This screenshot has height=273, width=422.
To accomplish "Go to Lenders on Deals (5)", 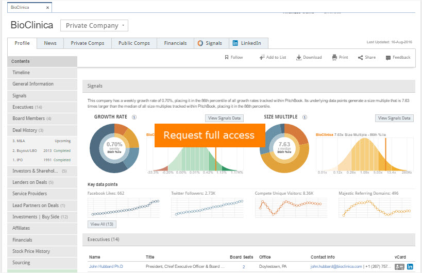I will [x=42, y=182].
